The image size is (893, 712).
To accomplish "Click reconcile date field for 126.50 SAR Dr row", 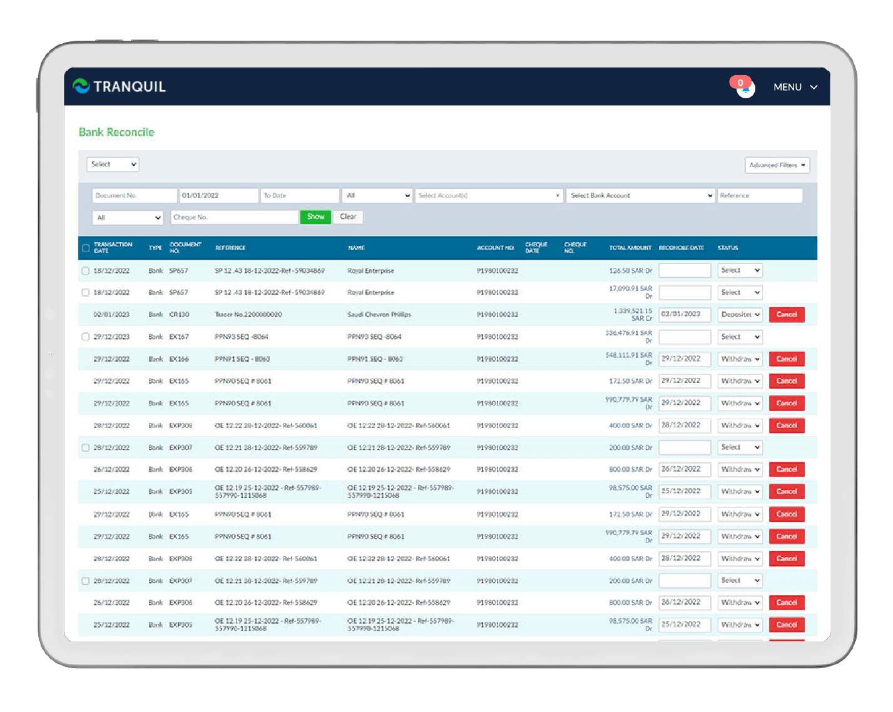I will coord(685,270).
